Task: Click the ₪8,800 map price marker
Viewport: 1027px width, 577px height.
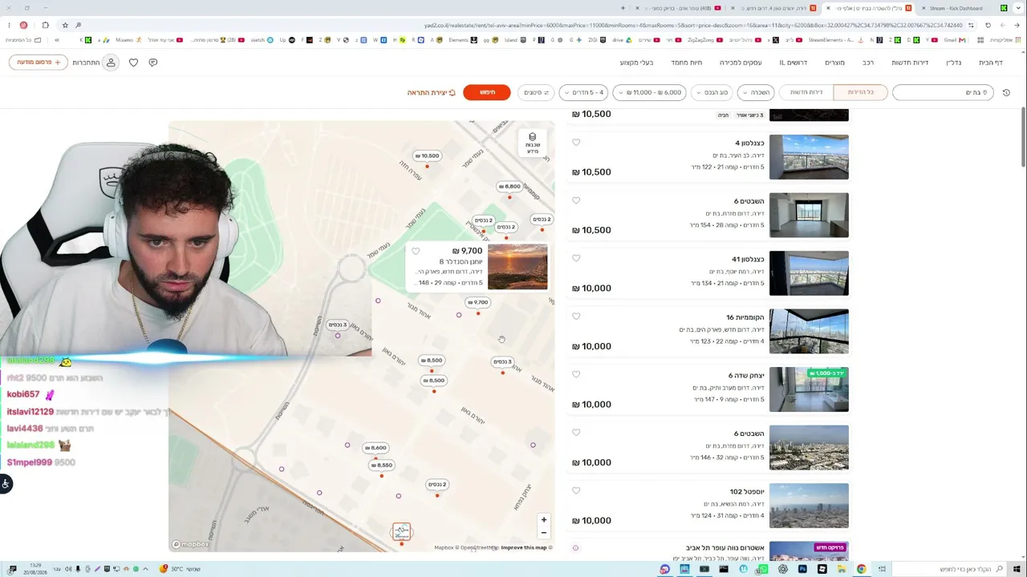Action: point(509,187)
